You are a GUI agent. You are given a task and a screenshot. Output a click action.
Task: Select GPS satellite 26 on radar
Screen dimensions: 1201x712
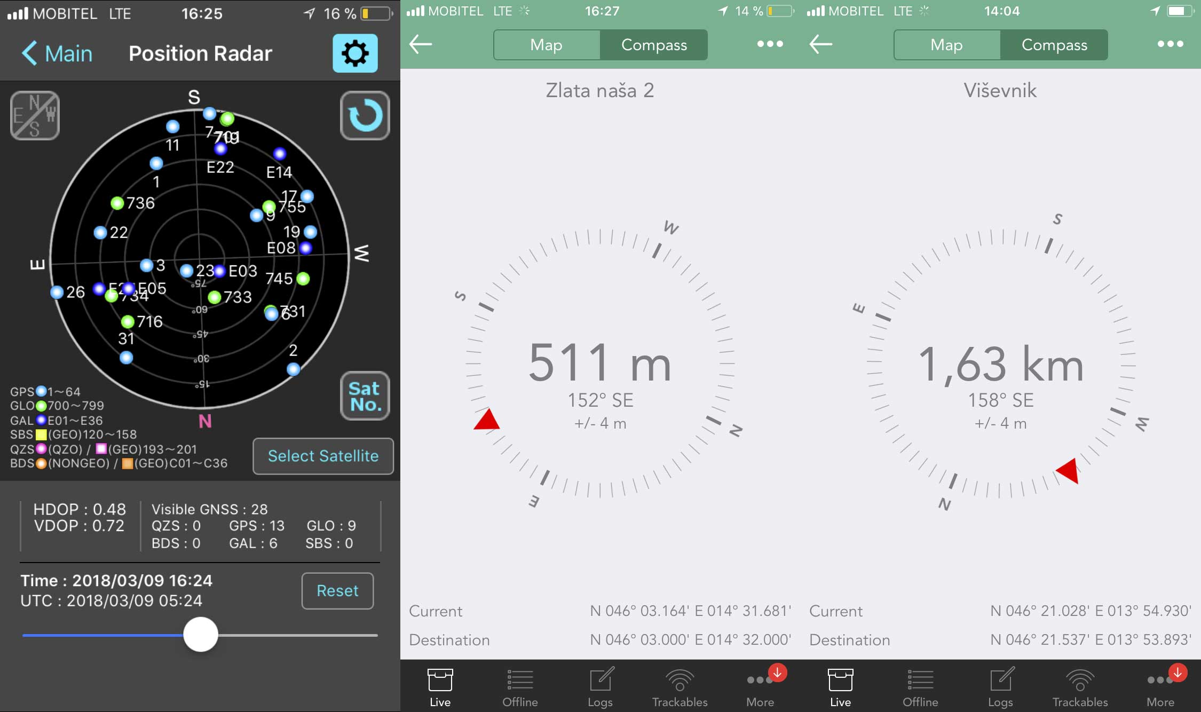click(x=57, y=292)
